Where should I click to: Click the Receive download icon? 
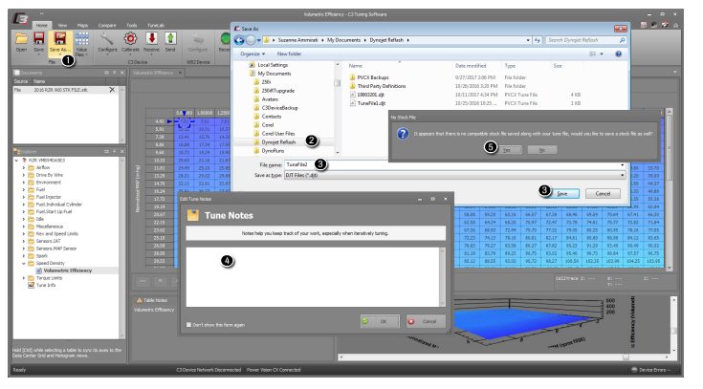152,40
